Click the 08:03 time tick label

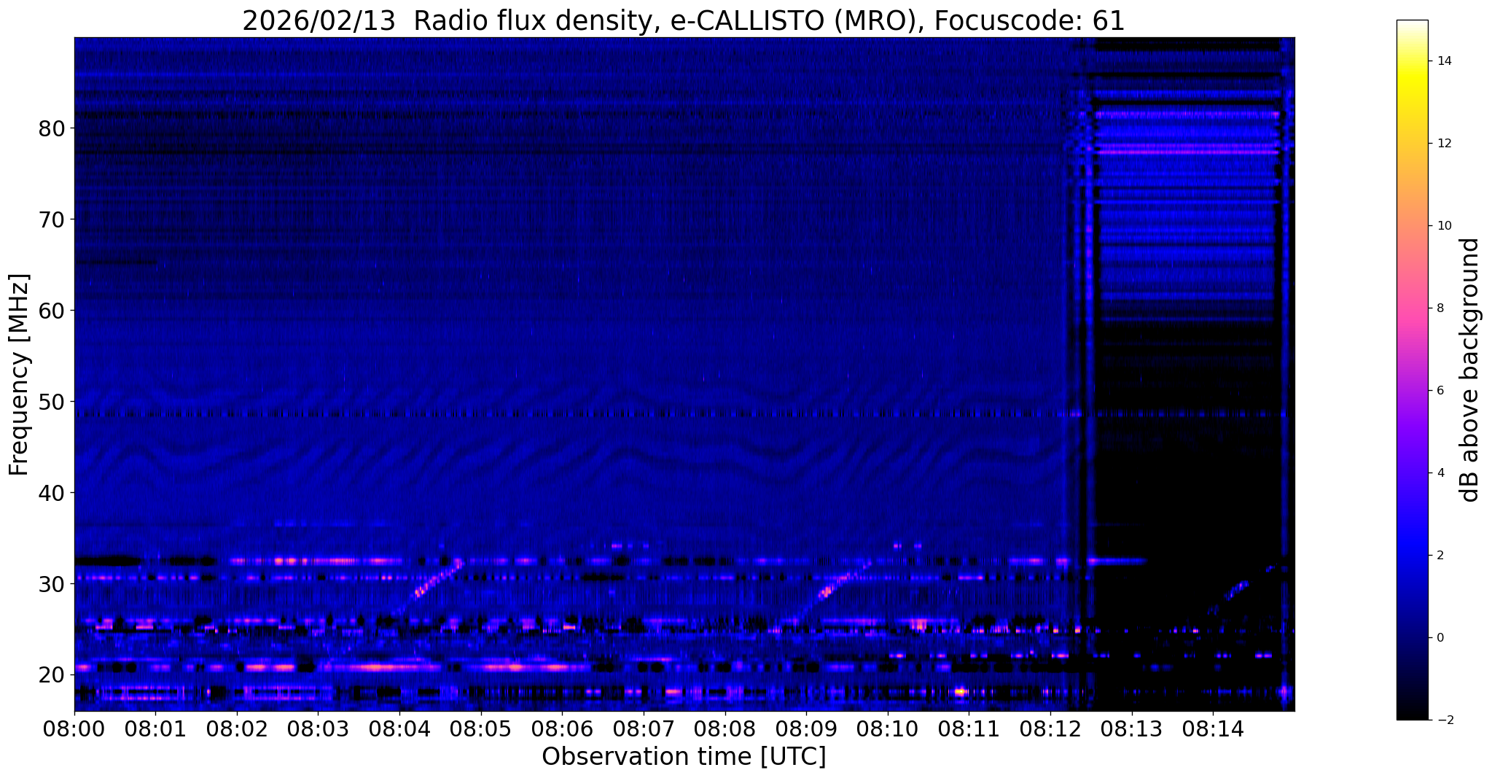(x=318, y=728)
